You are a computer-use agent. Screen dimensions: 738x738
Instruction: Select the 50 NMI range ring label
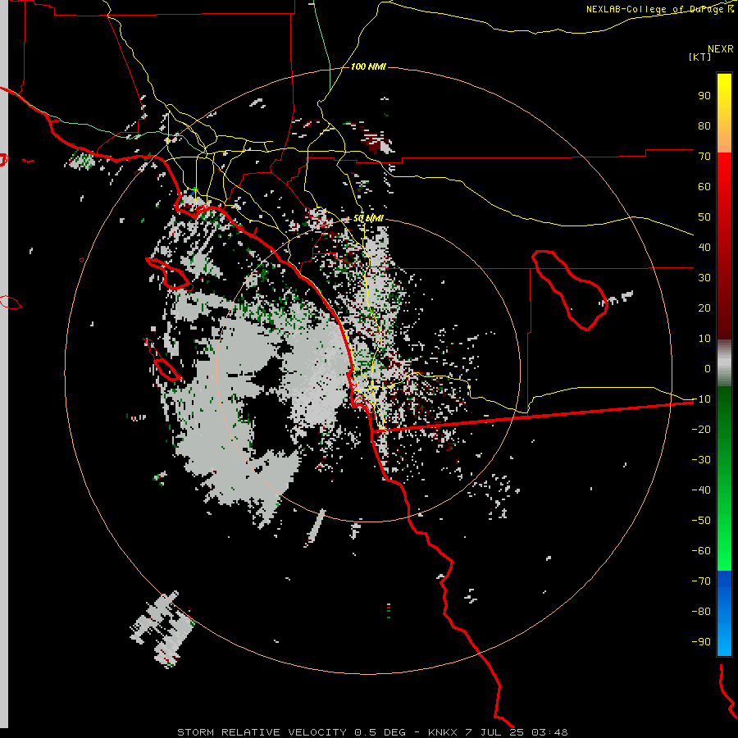pyautogui.click(x=368, y=218)
